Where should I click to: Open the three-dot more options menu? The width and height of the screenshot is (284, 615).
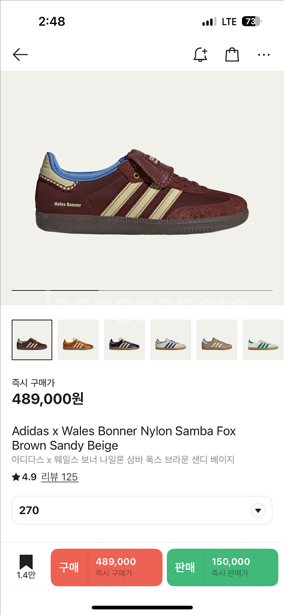(x=264, y=55)
